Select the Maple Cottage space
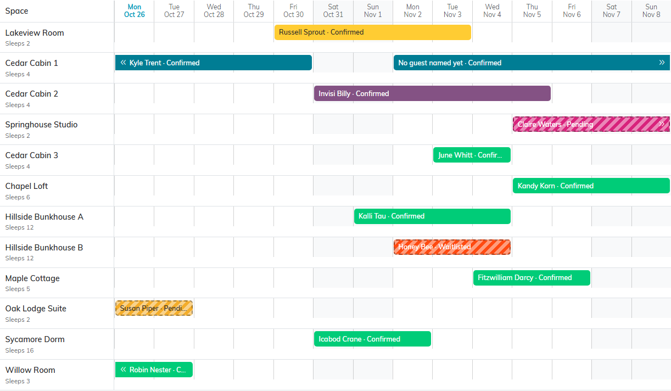This screenshot has width=671, height=391. click(x=32, y=278)
